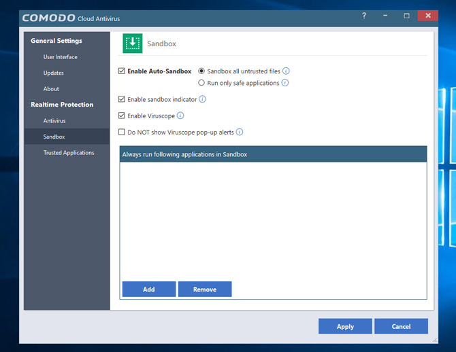Apply the sandbox settings
The height and width of the screenshot is (352, 456).
tap(345, 326)
